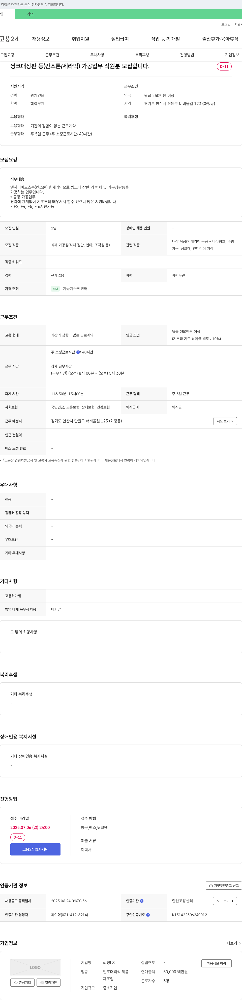Open the 채용정보 menu
The height and width of the screenshot is (1000, 242).
point(41,39)
